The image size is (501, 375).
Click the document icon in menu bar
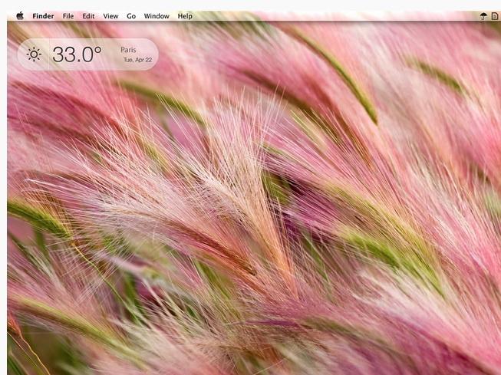point(495,16)
